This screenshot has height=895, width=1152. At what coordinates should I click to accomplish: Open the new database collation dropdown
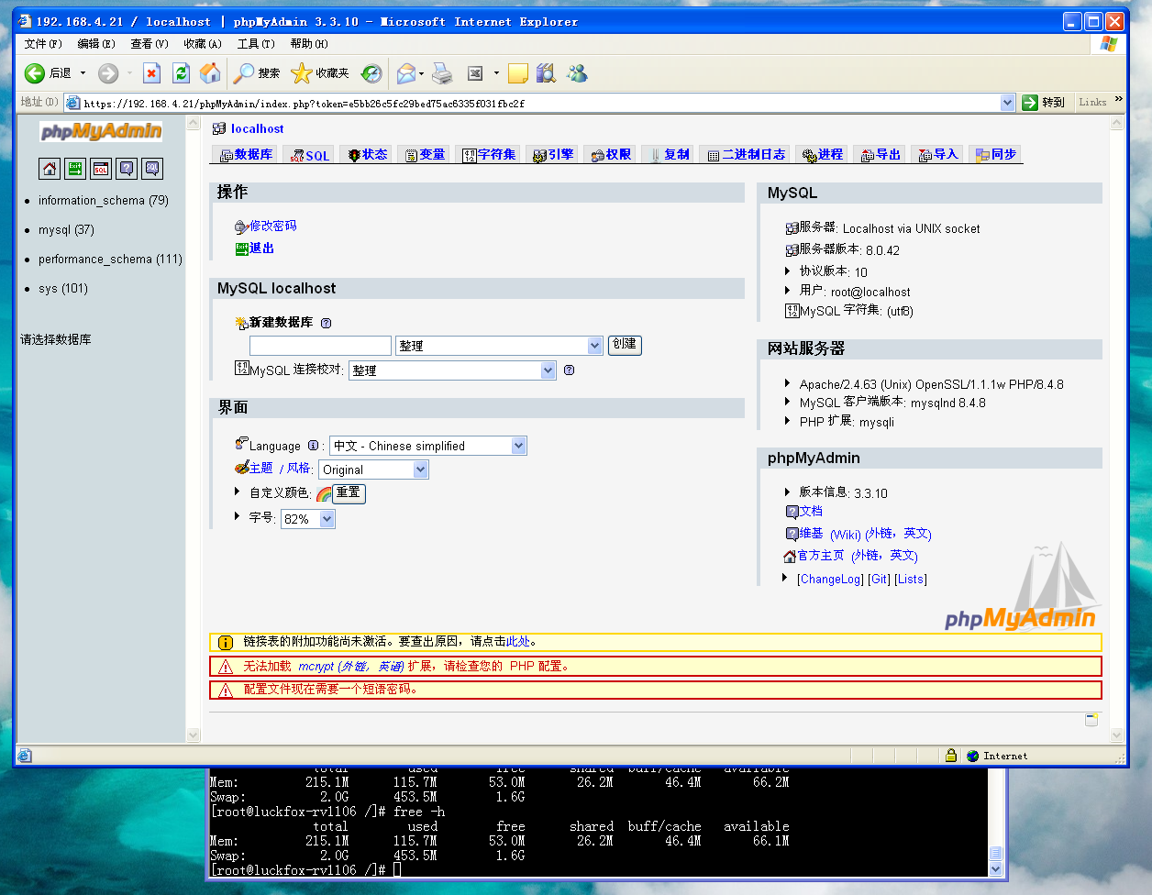(x=499, y=346)
